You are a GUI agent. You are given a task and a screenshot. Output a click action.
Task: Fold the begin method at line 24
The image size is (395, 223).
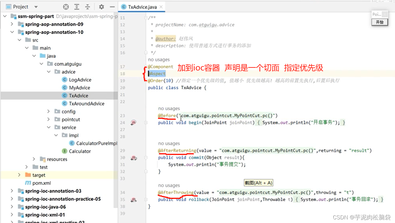146,122
